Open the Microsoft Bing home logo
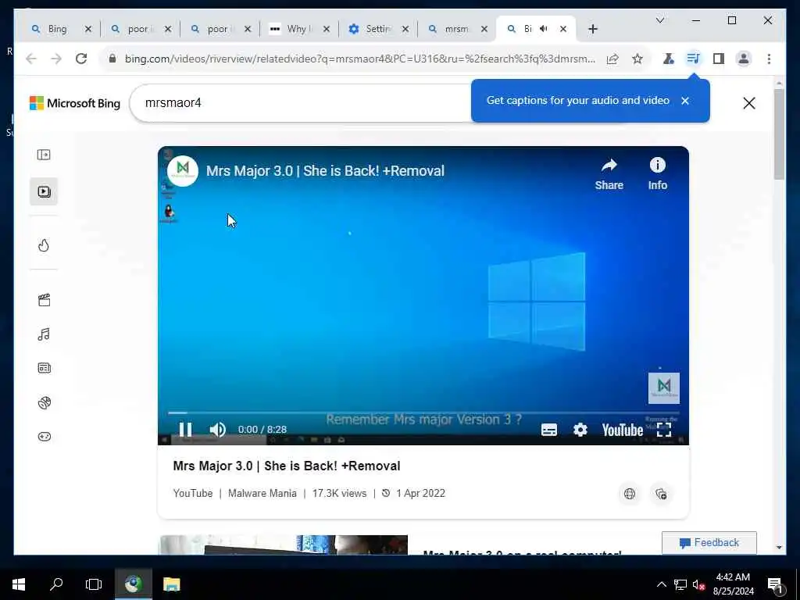 point(75,103)
